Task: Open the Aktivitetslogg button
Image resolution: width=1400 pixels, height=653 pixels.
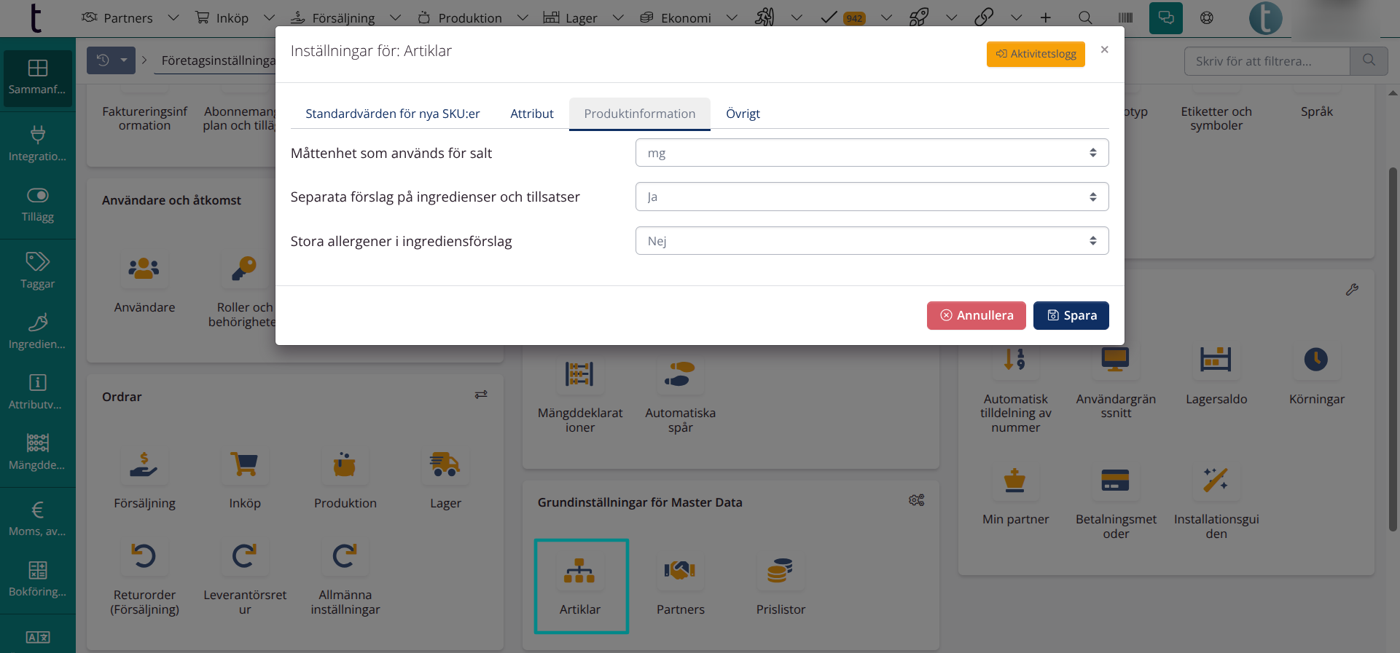Action: click(1035, 54)
